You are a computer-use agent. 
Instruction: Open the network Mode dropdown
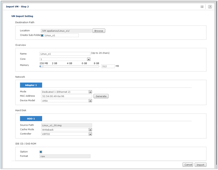pos(90,92)
